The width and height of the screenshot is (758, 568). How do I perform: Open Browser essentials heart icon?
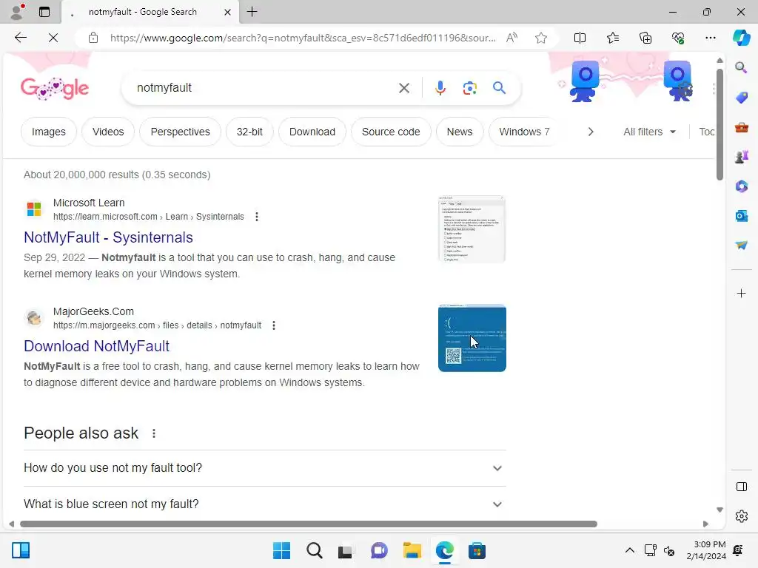(x=678, y=38)
